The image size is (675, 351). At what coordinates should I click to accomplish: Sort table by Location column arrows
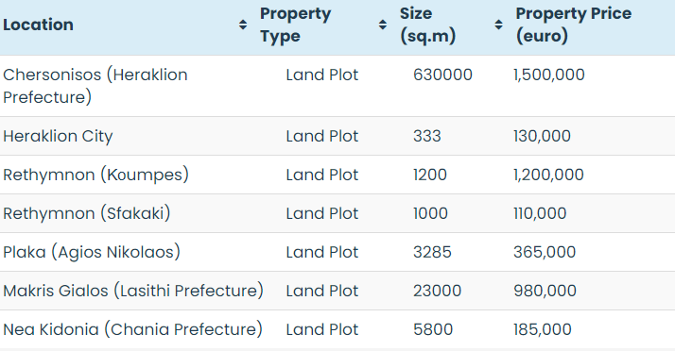point(243,25)
